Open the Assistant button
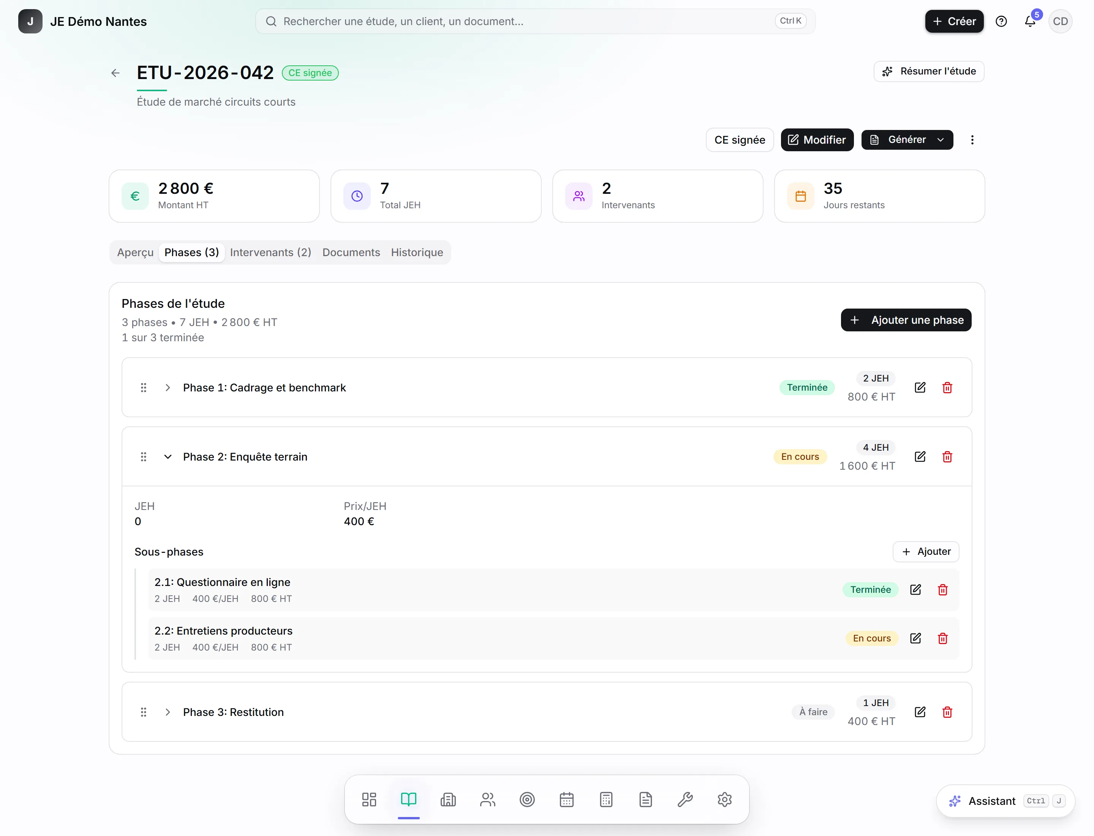The height and width of the screenshot is (836, 1094). (1005, 801)
